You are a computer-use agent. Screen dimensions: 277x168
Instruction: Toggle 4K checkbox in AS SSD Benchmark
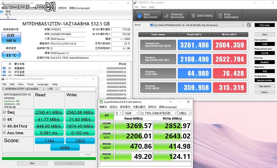tap(4, 119)
